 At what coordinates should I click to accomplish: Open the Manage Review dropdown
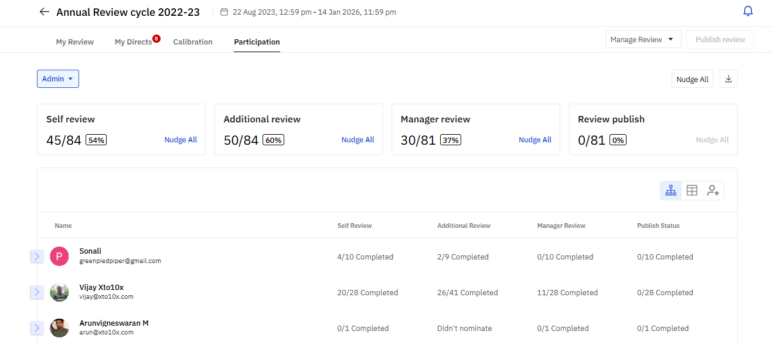click(642, 40)
